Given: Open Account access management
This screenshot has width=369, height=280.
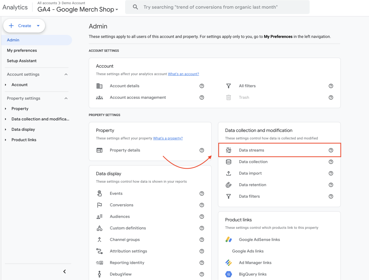Looking at the screenshot, I should point(138,97).
